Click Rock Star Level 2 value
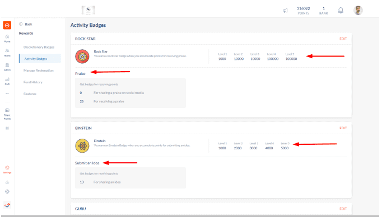 click(x=239, y=59)
